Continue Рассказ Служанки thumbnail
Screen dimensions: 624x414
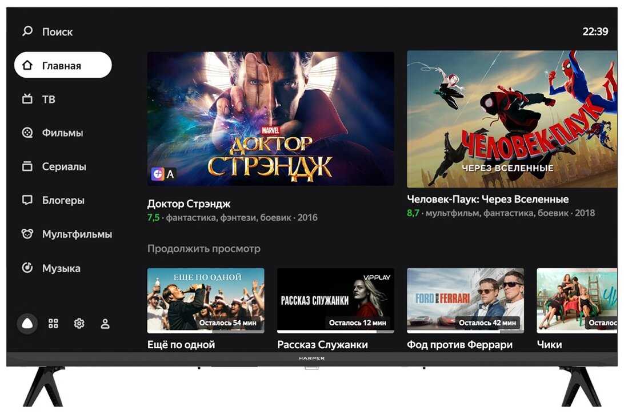pos(335,301)
